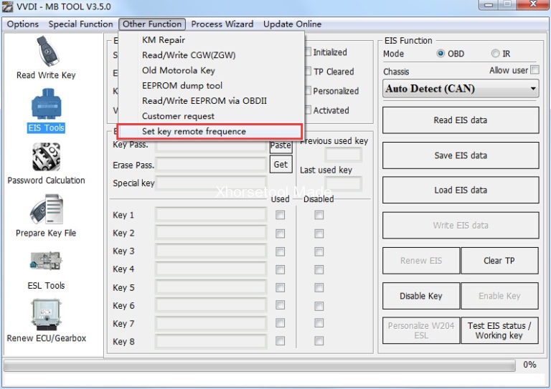Select the IR mode radio button
551x389 pixels.
pyautogui.click(x=495, y=54)
